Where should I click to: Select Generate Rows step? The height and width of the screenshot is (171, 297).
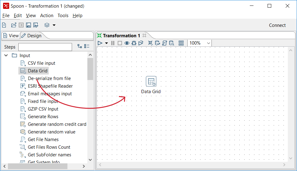coord(43,117)
